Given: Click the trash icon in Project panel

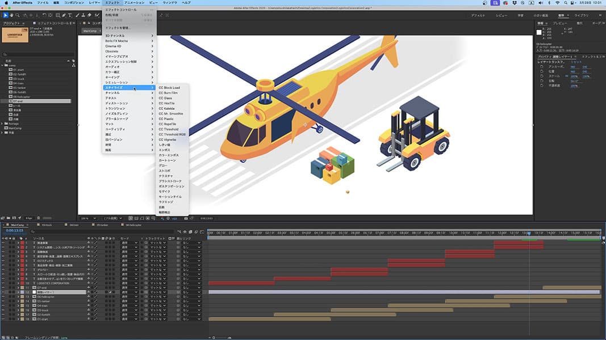Looking at the screenshot, I should pos(38,218).
